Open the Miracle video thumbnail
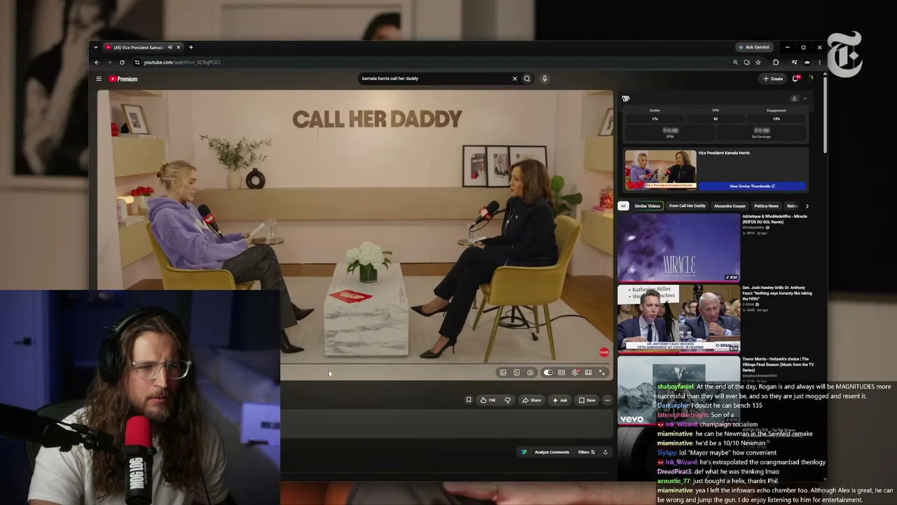 678,248
